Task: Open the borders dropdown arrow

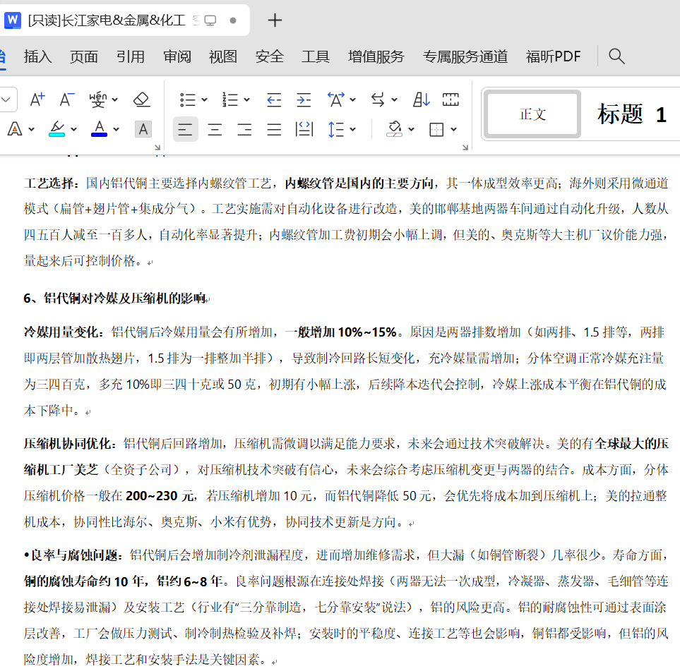Action: click(453, 130)
